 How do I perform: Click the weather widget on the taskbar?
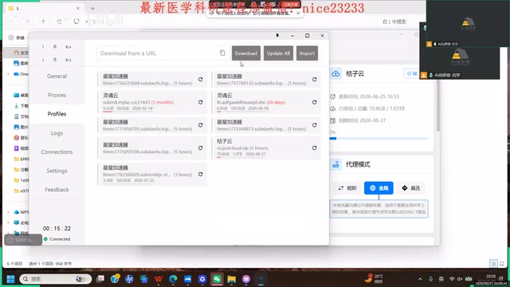click(x=374, y=278)
